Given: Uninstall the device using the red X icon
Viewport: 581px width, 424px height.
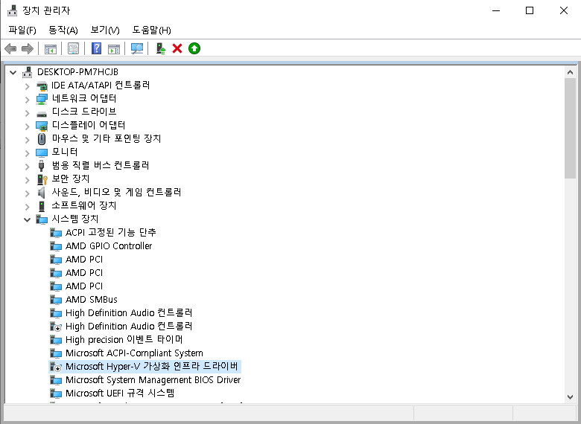Looking at the screenshot, I should click(x=177, y=48).
